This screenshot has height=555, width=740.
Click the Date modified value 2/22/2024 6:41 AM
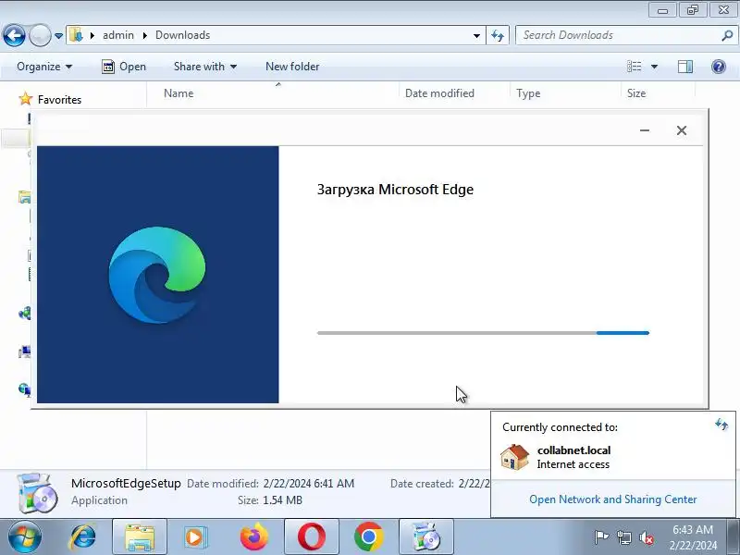(309, 484)
